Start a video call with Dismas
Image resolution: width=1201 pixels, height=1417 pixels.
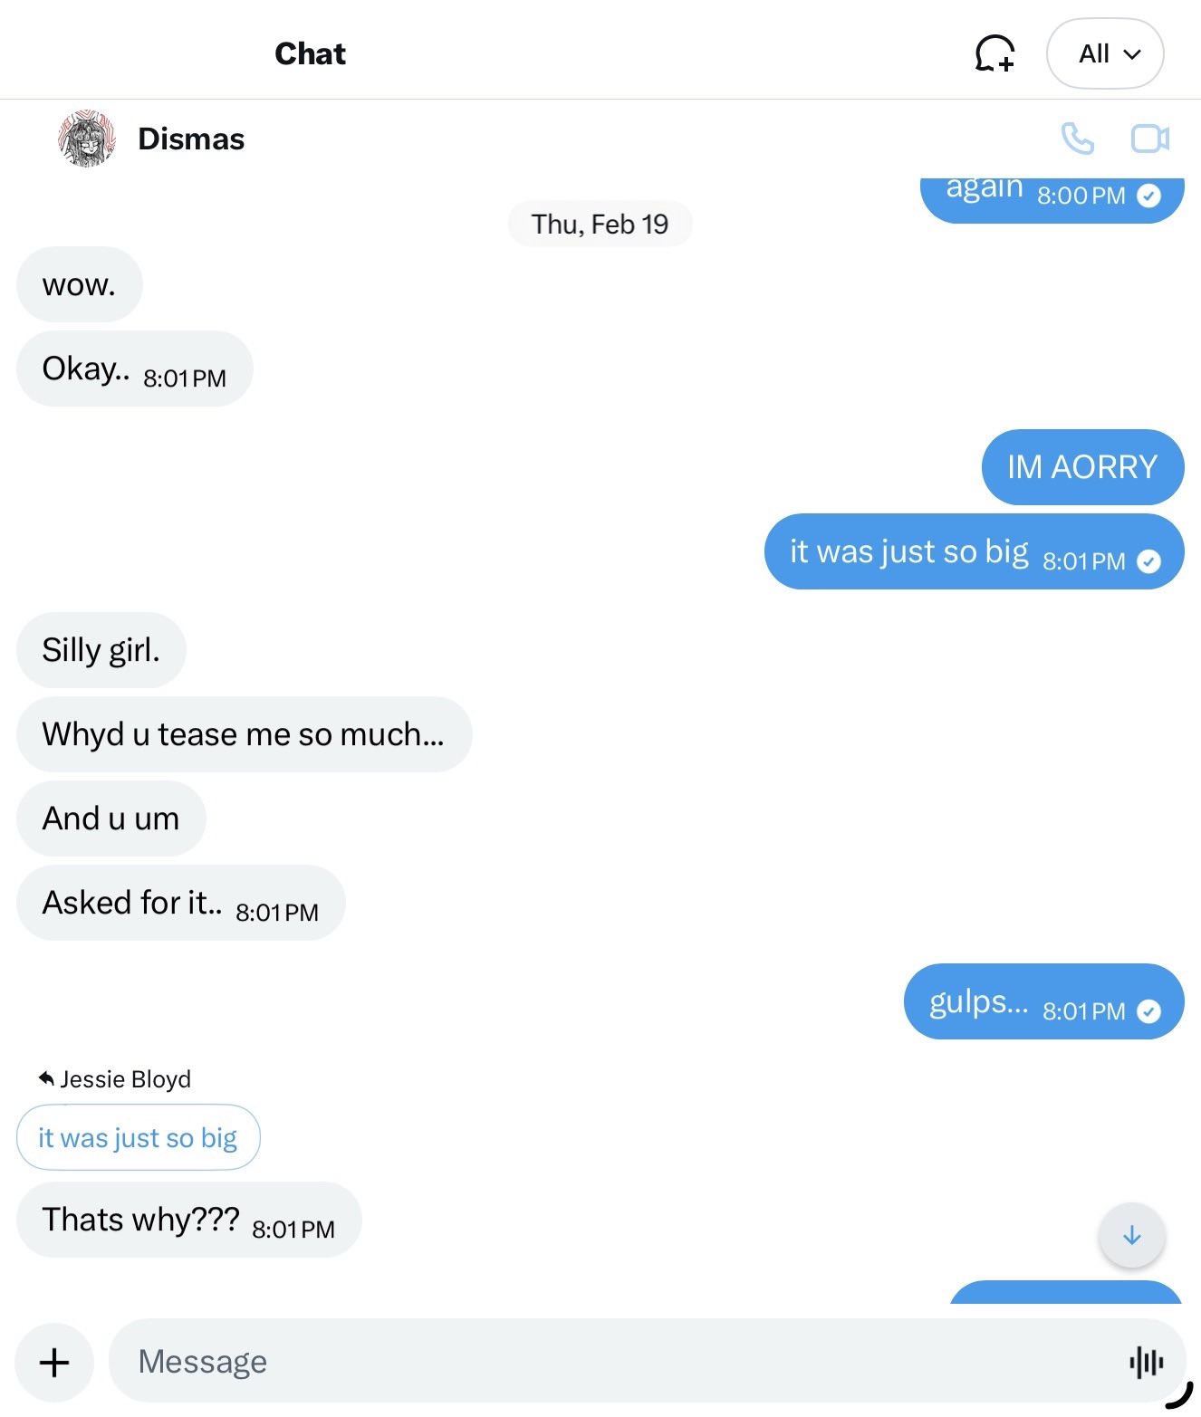[1149, 139]
